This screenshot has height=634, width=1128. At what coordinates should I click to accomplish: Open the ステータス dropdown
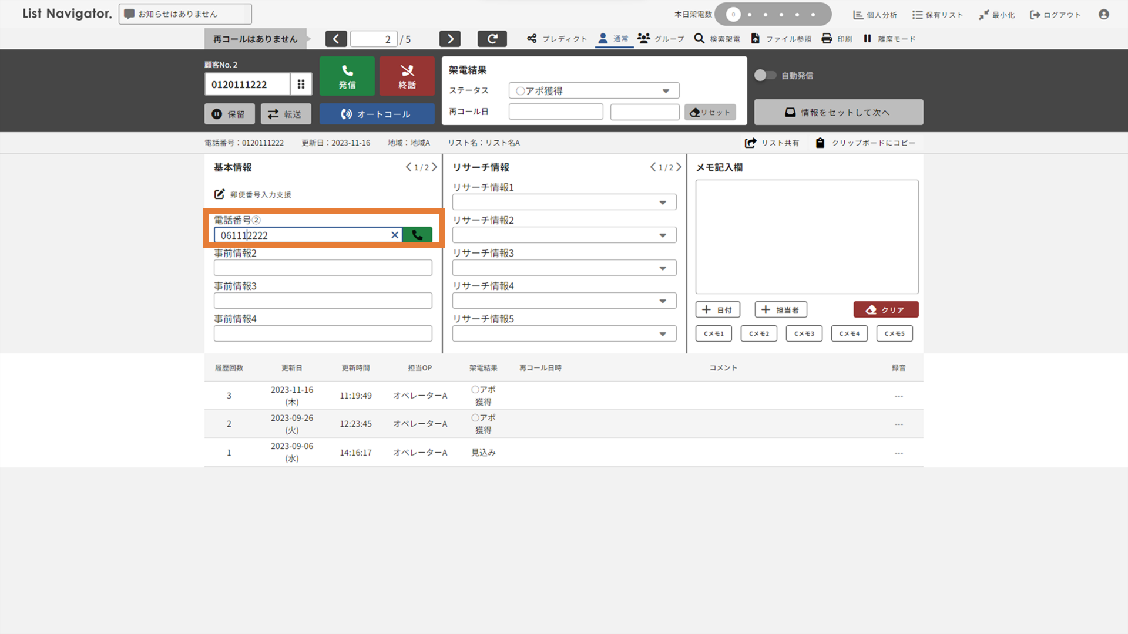pyautogui.click(x=593, y=90)
